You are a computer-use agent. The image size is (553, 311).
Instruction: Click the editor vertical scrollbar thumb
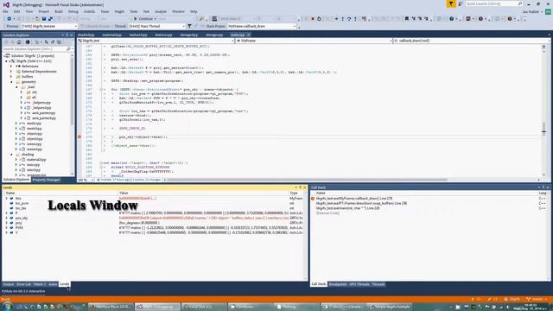tap(543, 129)
